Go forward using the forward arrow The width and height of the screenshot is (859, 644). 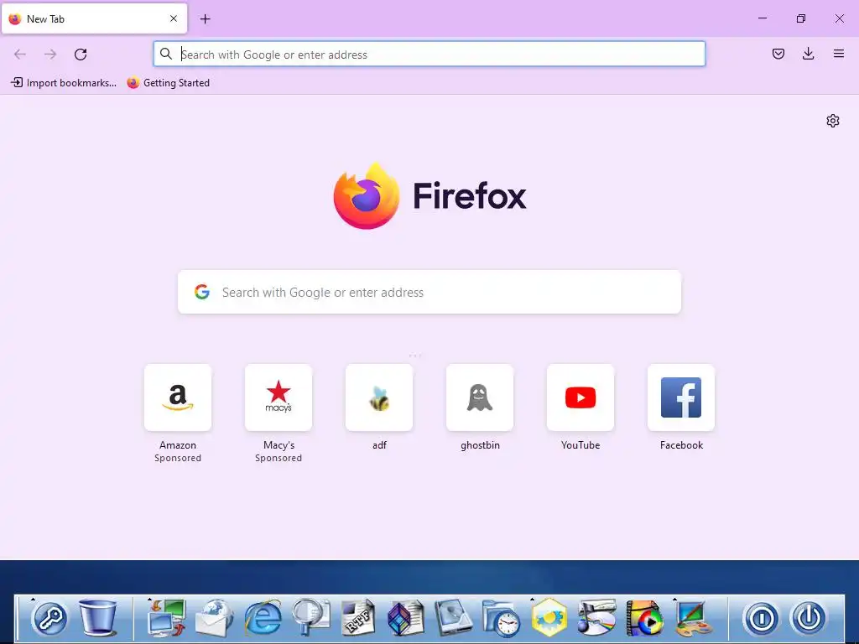(50, 54)
